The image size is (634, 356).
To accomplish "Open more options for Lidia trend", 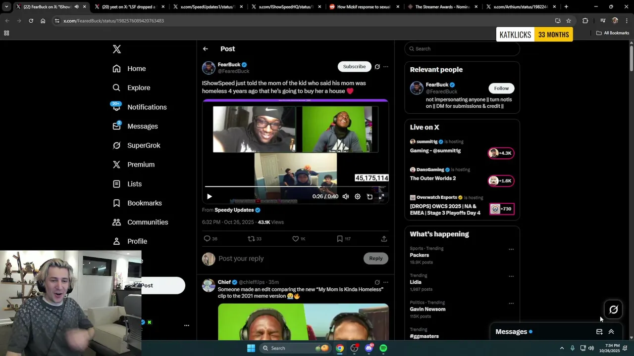I will click(x=511, y=276).
